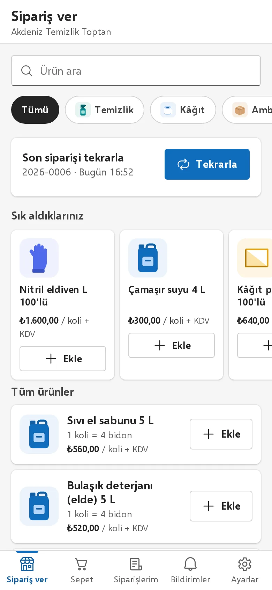
Task: Open Bildirimler notifications tab
Action: (x=190, y=570)
